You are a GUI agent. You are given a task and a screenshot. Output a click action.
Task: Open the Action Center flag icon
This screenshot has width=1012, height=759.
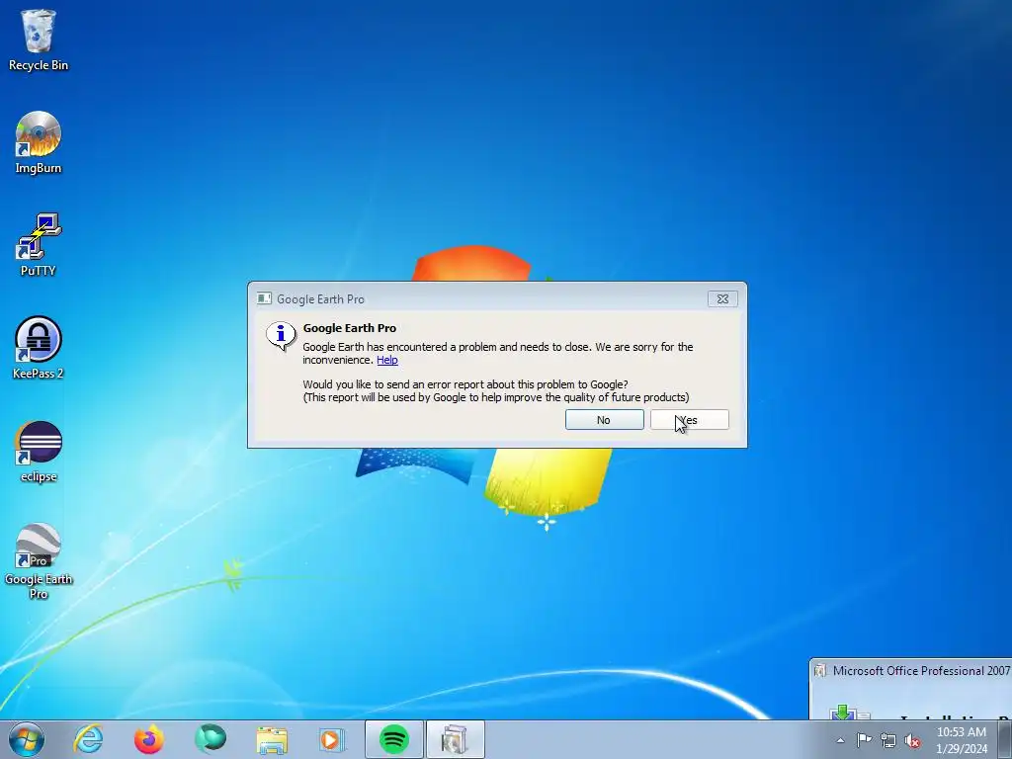point(864,739)
